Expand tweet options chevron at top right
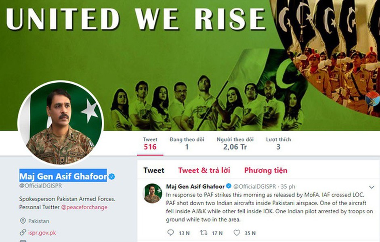This screenshot has width=380, height=242. coord(372,187)
